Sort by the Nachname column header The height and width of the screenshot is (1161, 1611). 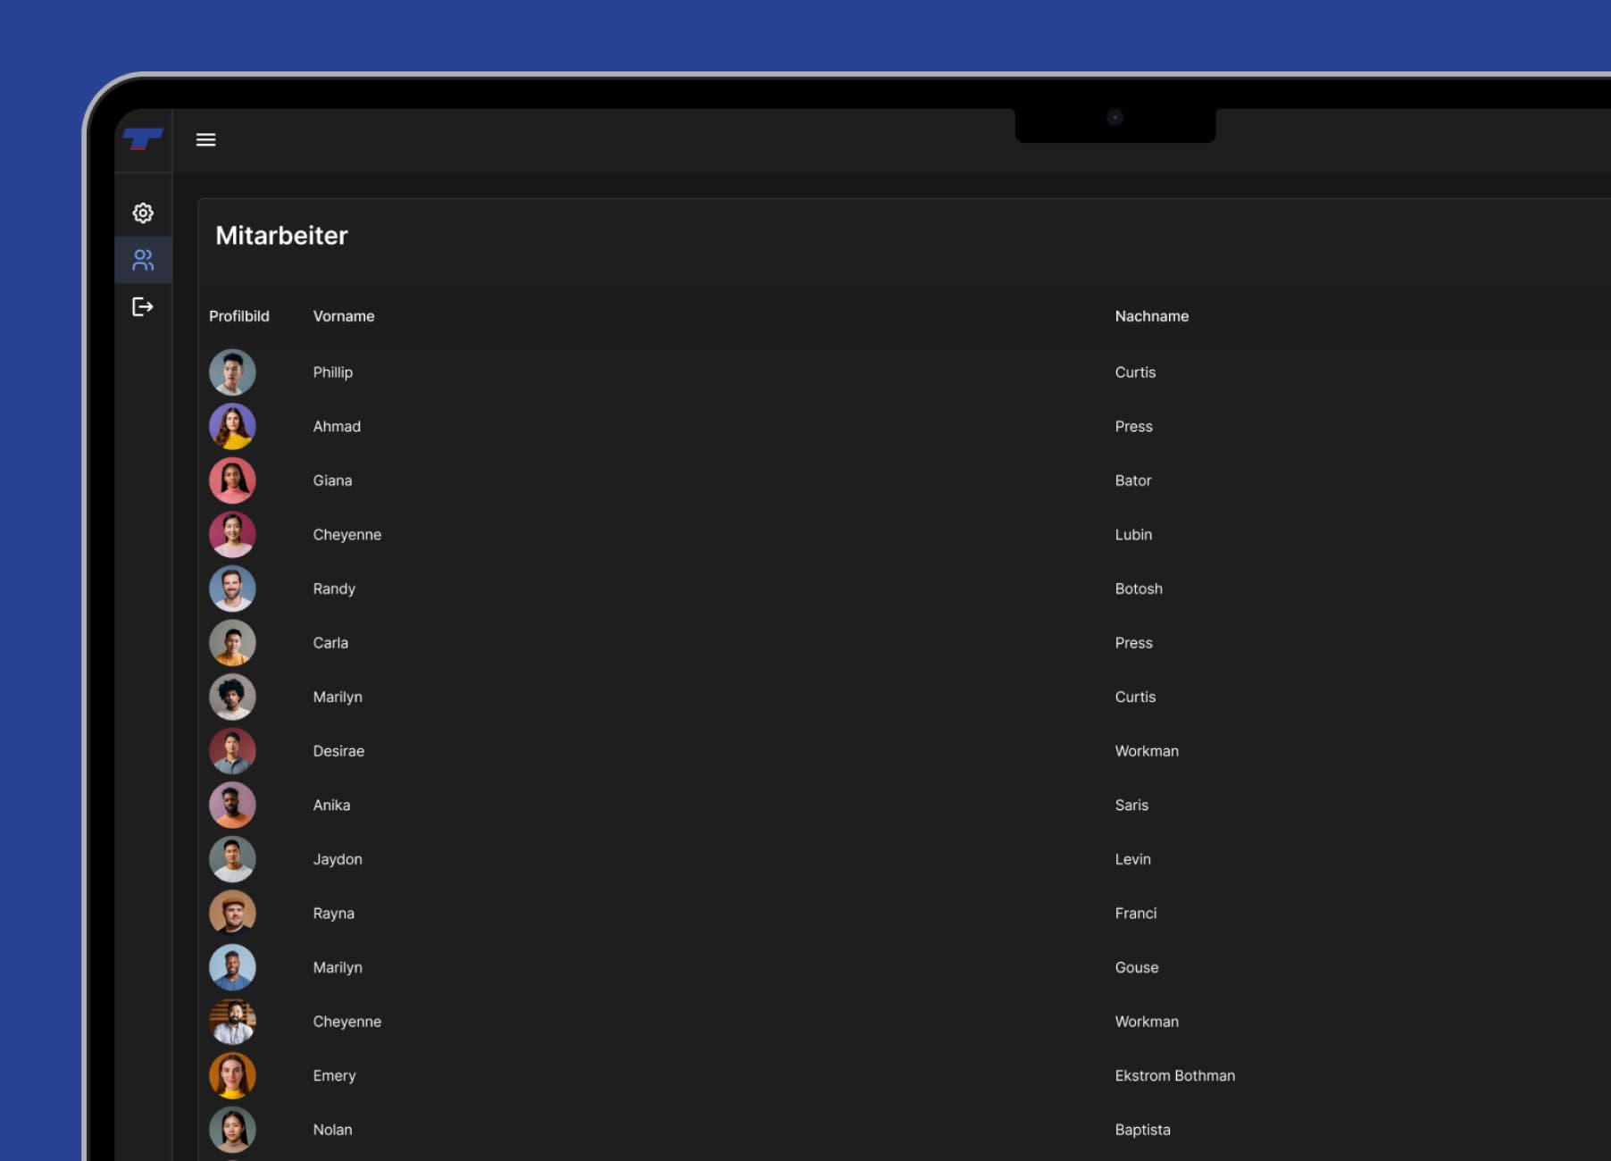pos(1151,316)
